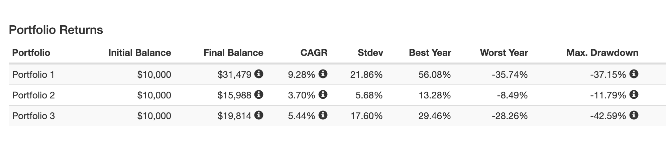Select the Portfolio 3 row label

[33, 116]
